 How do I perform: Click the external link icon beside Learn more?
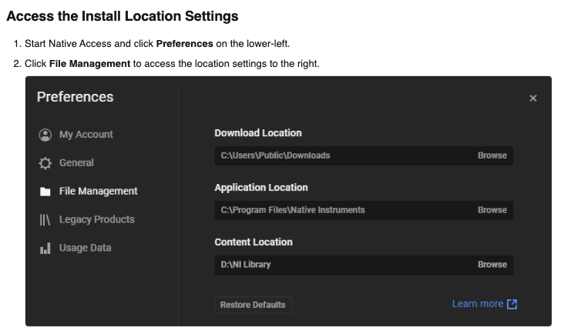[x=512, y=304]
